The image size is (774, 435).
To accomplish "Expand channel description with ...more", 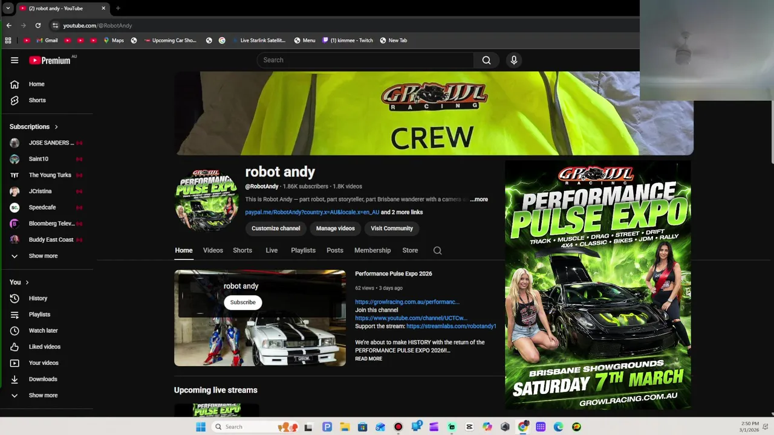I will point(479,199).
